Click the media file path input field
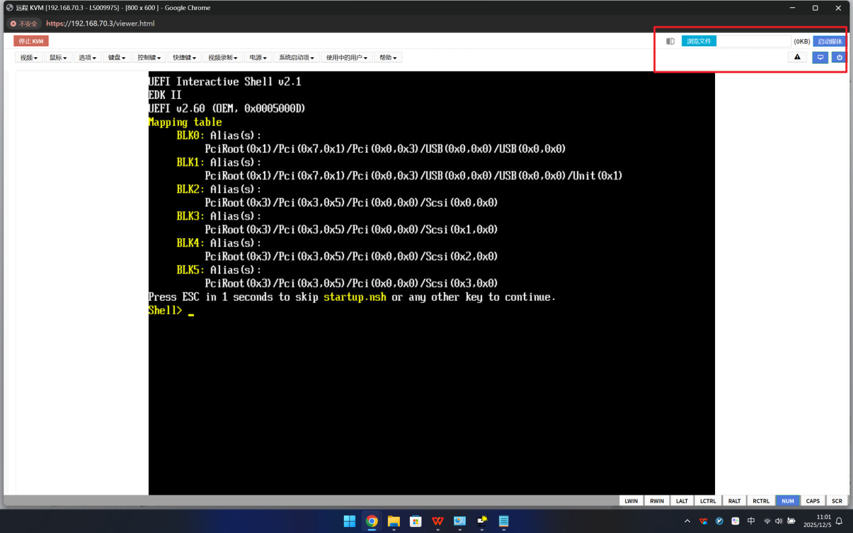This screenshot has height=533, width=853. tap(753, 41)
